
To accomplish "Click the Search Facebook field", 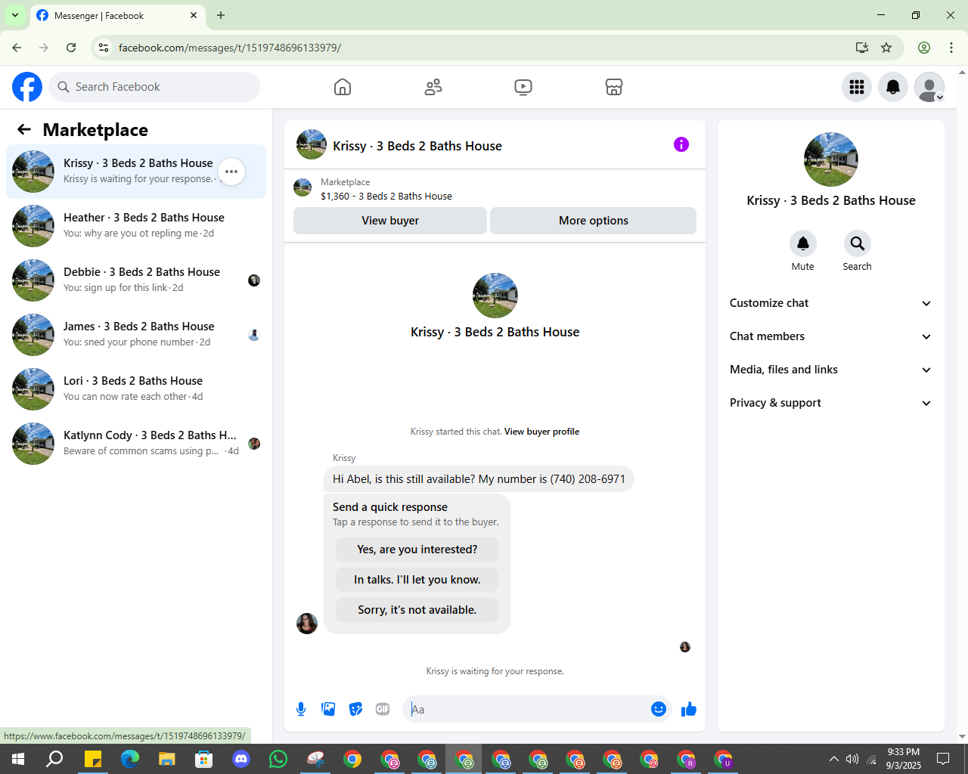I will (x=154, y=87).
